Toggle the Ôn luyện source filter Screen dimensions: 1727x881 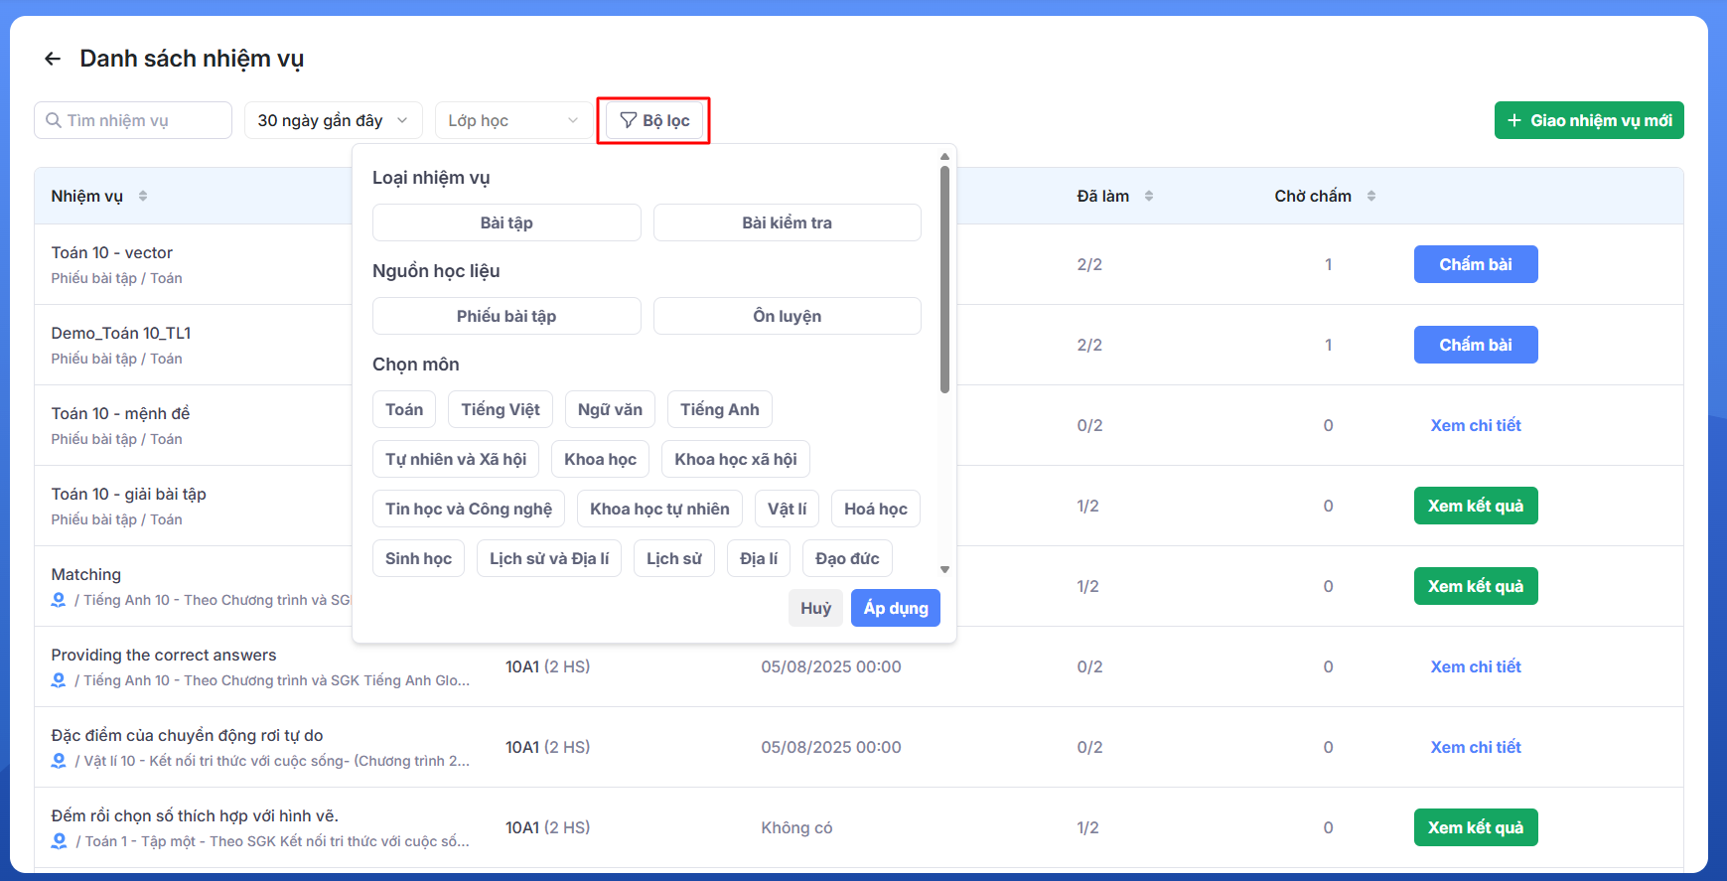[787, 316]
